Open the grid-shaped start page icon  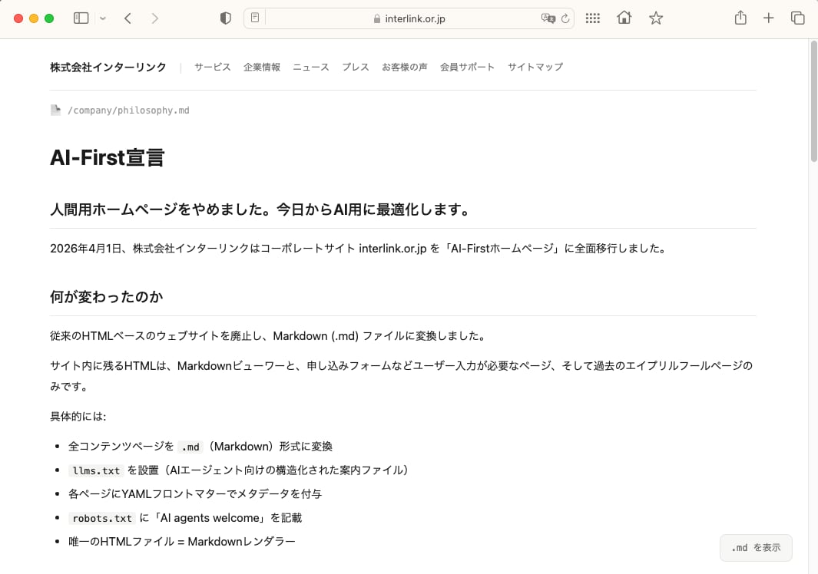coord(592,18)
